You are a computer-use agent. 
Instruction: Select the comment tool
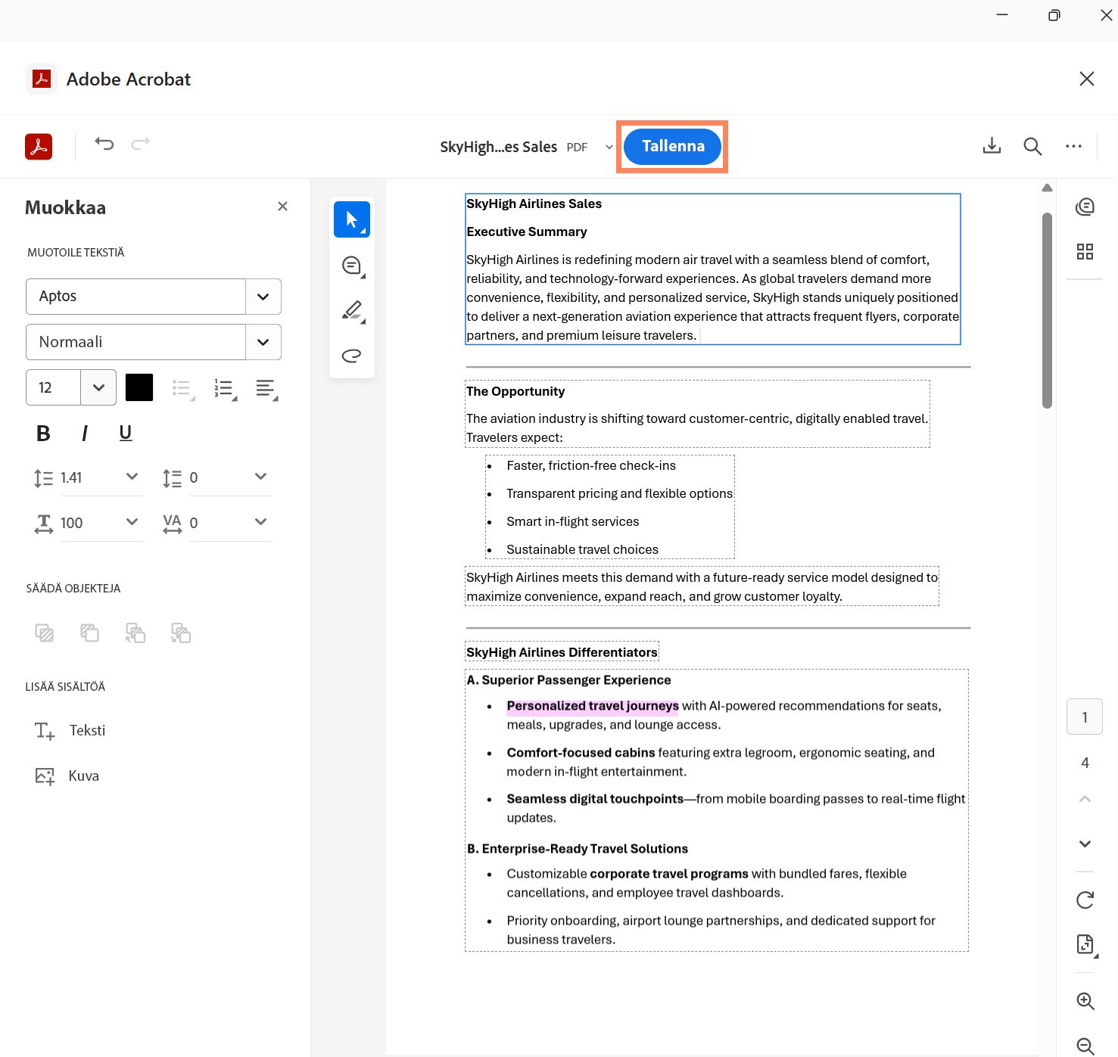click(352, 266)
